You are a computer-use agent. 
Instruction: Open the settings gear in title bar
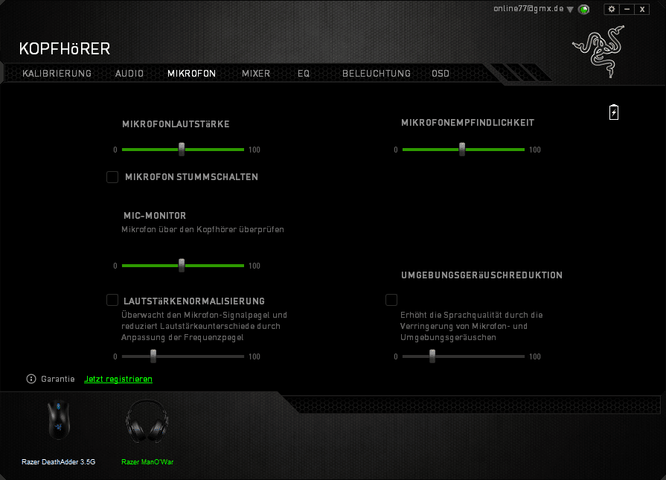point(612,9)
